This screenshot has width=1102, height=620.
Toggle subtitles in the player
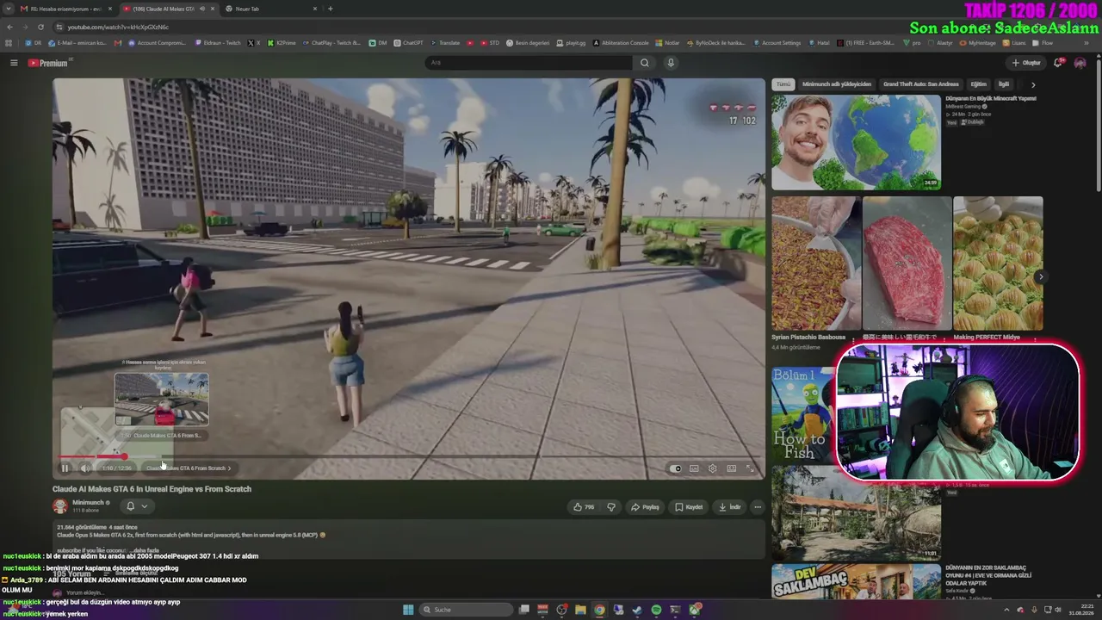pyautogui.click(x=694, y=468)
